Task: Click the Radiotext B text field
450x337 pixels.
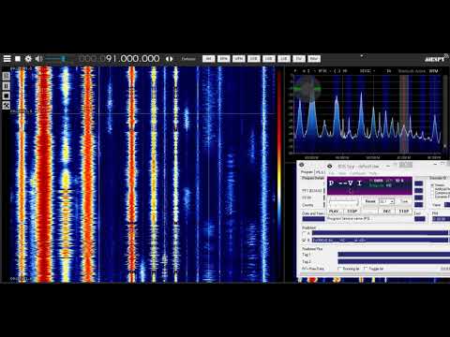Action: coord(380,241)
